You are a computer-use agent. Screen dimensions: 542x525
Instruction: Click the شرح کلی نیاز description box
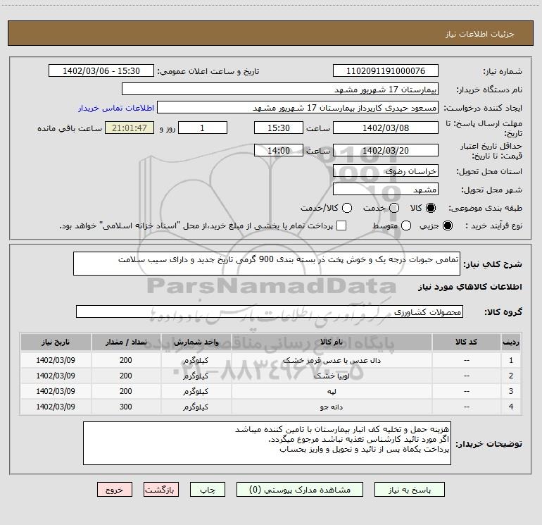pos(267,264)
